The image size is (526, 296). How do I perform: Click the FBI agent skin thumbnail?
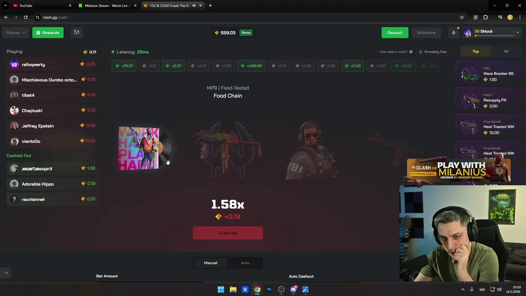[312, 150]
